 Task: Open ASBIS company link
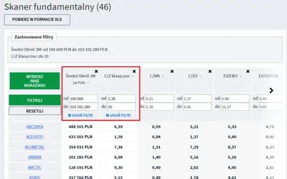click(x=35, y=177)
